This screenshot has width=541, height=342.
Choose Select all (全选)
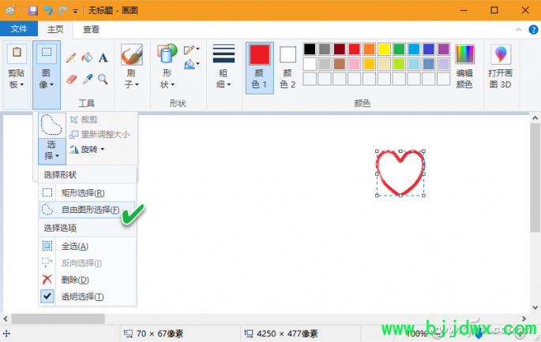click(88, 246)
